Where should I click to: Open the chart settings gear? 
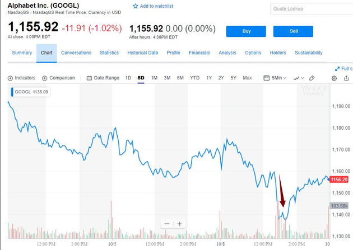(335, 78)
